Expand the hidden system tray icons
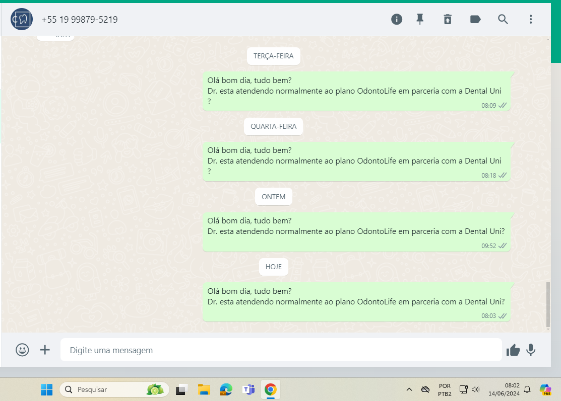This screenshot has height=401, width=561. coord(409,389)
